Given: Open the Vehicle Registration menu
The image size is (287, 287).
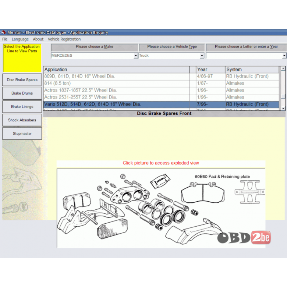Looking at the screenshot, I should coord(64,39).
